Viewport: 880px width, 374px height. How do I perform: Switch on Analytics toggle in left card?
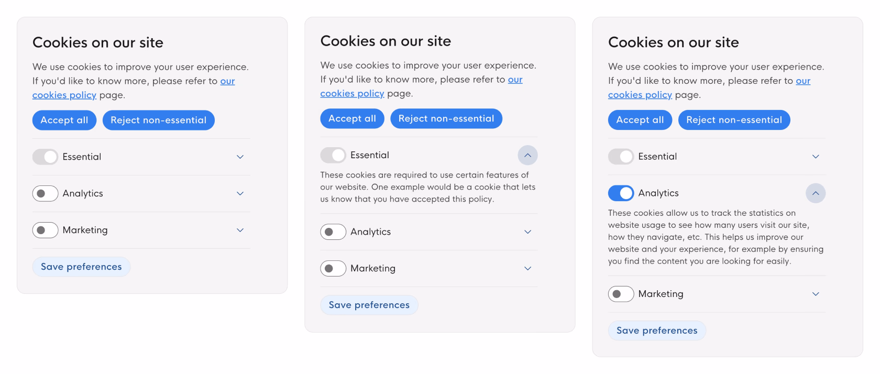coord(45,193)
